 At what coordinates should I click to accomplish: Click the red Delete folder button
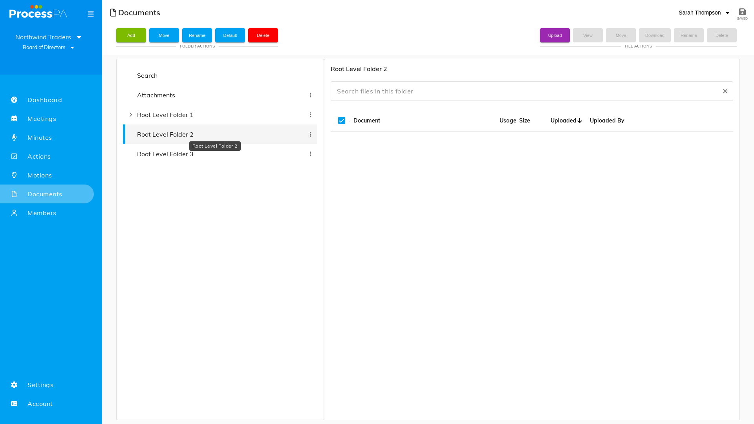point(263,35)
